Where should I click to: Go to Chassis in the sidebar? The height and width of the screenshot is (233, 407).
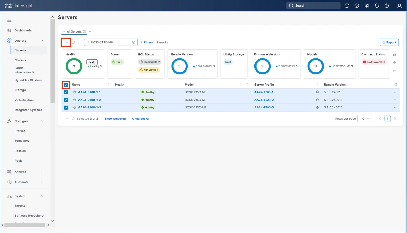[x=20, y=60]
